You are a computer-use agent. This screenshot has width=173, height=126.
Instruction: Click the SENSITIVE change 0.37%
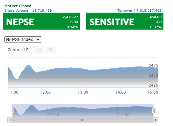point(156,27)
